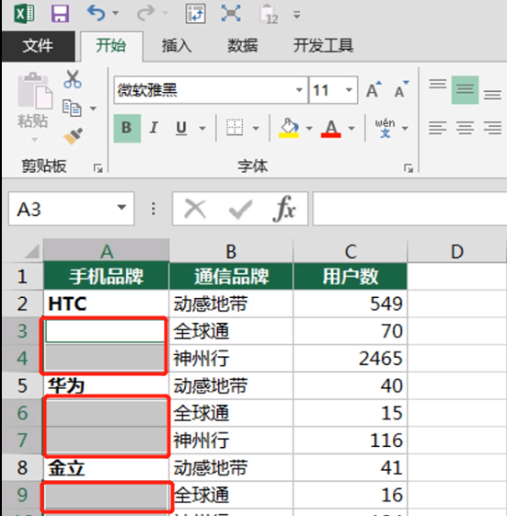Increase font size with large A icon
507x516 pixels.
coord(374,89)
